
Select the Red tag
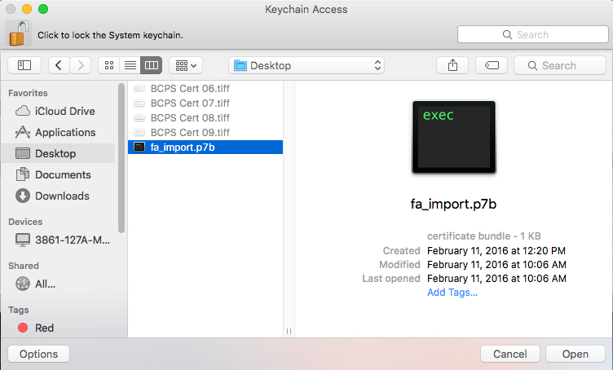tap(58, 328)
